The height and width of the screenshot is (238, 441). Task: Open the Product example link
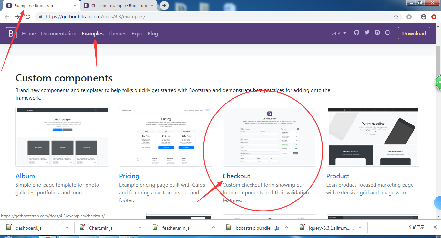pos(338,176)
